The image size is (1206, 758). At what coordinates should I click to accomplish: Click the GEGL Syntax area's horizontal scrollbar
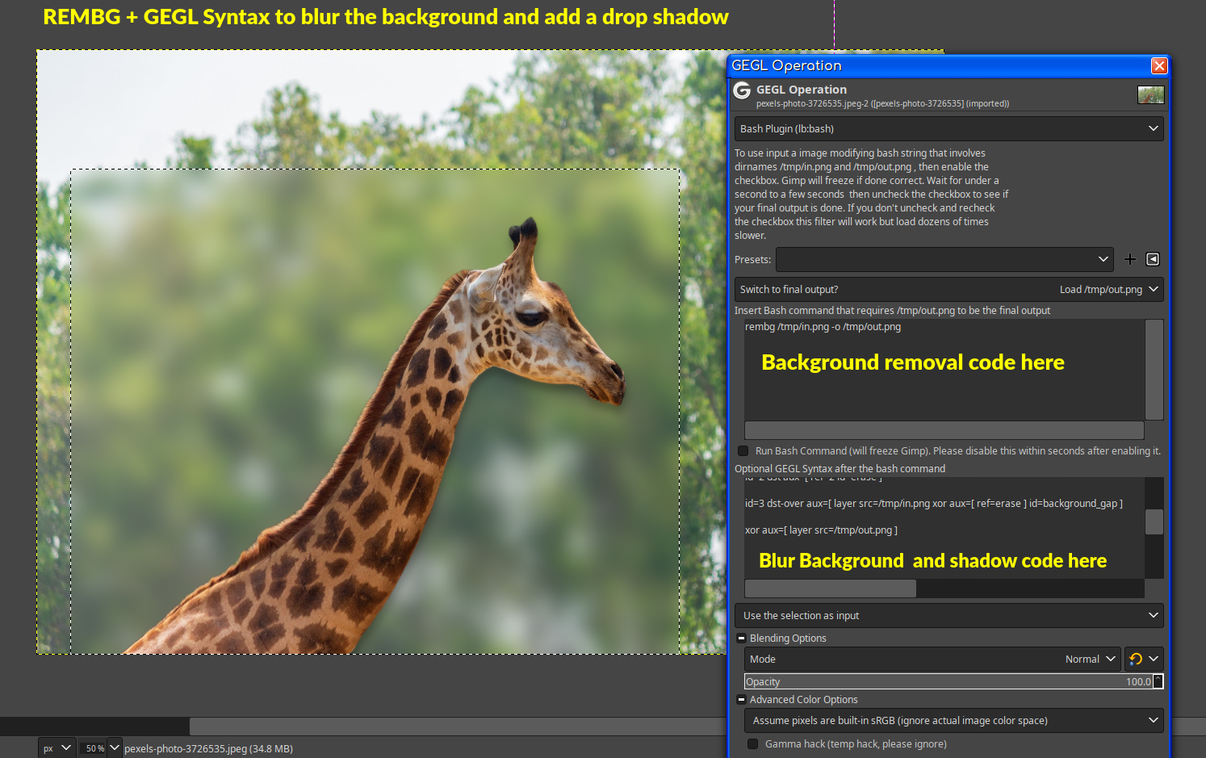point(830,588)
